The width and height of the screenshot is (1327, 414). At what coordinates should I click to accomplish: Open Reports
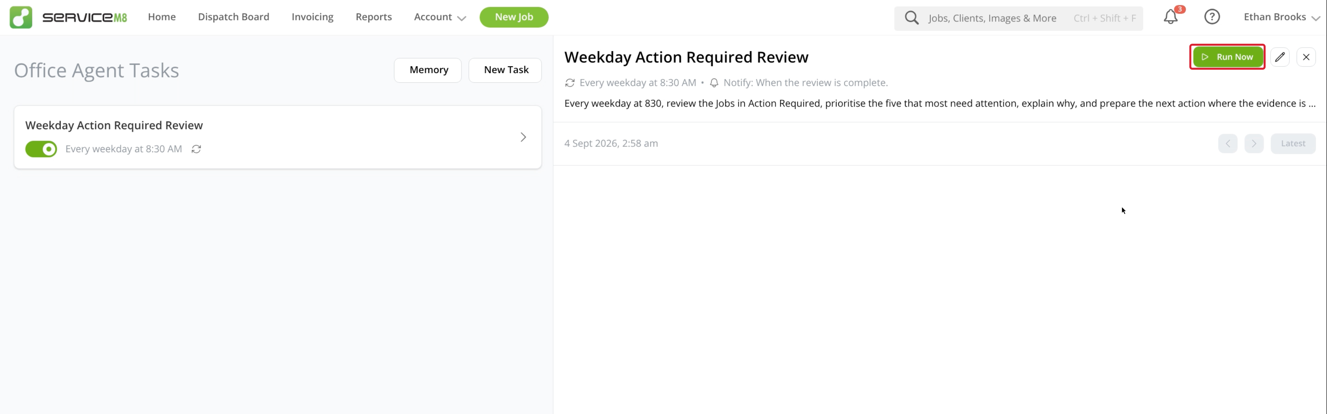pos(374,17)
